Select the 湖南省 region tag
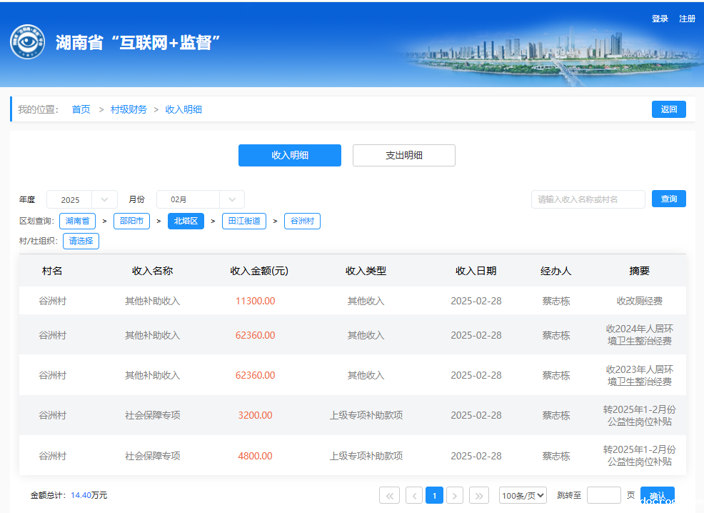The image size is (704, 513). (x=77, y=221)
